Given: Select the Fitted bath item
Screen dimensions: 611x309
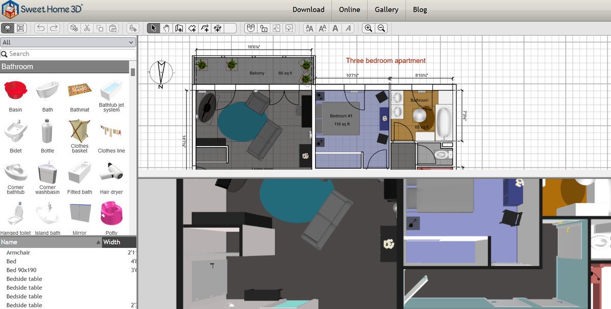Looking at the screenshot, I should tap(79, 177).
